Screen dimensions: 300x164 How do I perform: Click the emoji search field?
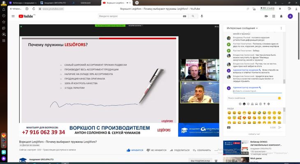pos(252,98)
